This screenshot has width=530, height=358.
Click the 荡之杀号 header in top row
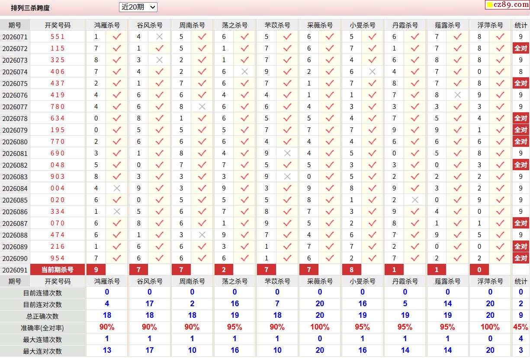coord(235,25)
